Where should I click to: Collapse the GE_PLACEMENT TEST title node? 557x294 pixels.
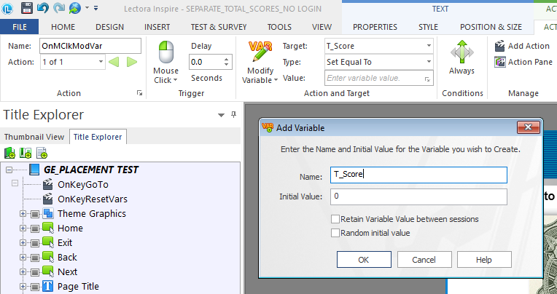pyautogui.click(x=9, y=170)
